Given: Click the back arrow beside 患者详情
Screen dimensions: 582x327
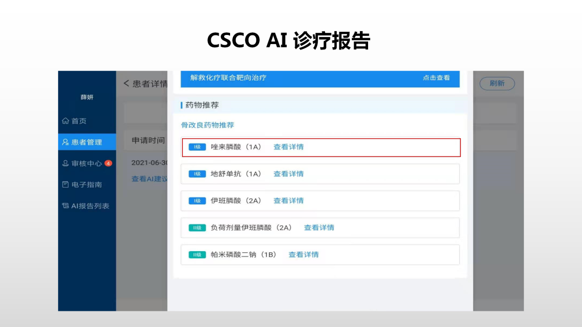Looking at the screenshot, I should (126, 83).
